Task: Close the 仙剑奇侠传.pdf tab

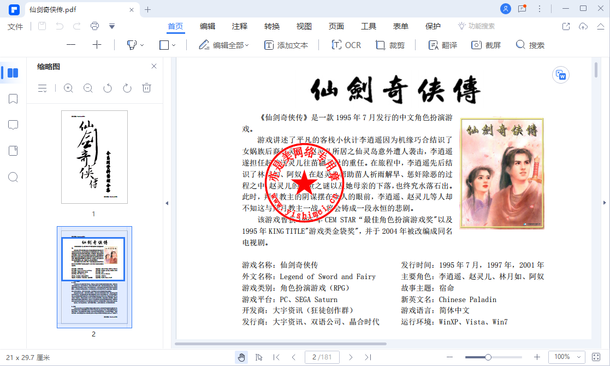Action: point(132,10)
